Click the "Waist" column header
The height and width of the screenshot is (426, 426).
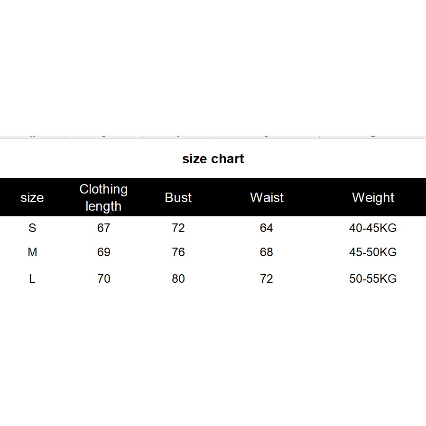pos(267,198)
